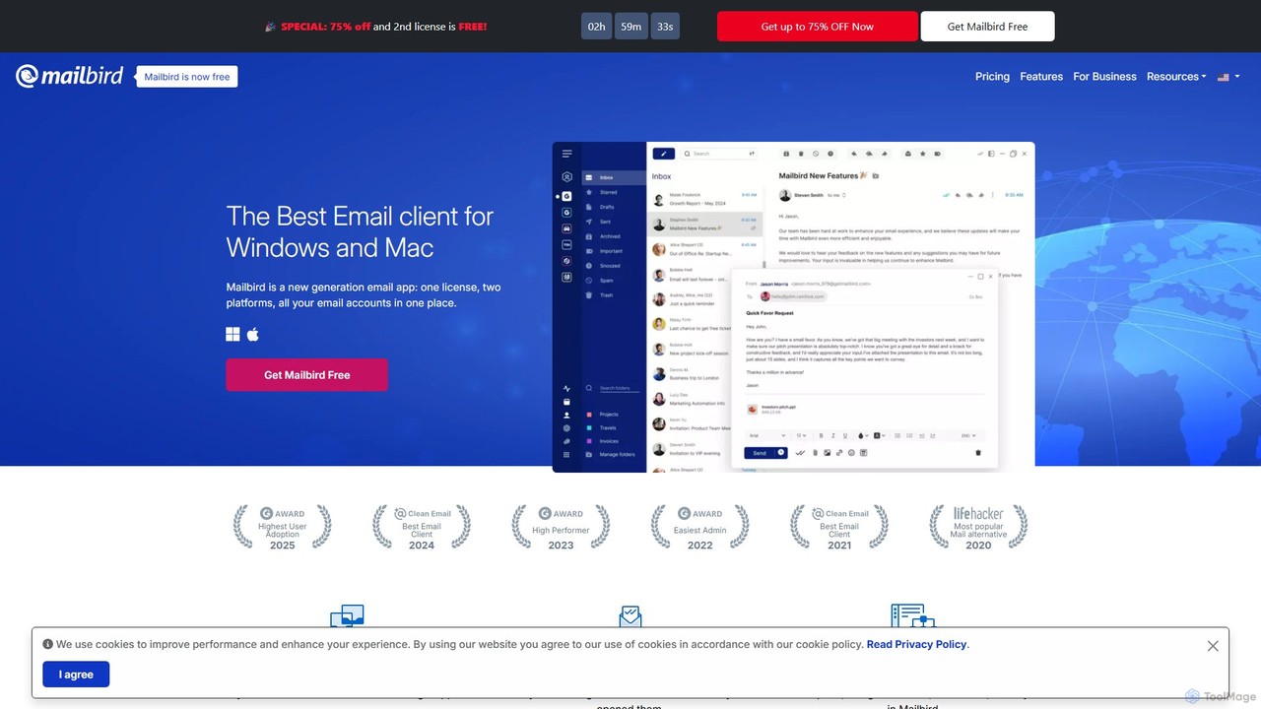Click the contacts person icon in preview
The width and height of the screenshot is (1261, 709).
(x=566, y=416)
